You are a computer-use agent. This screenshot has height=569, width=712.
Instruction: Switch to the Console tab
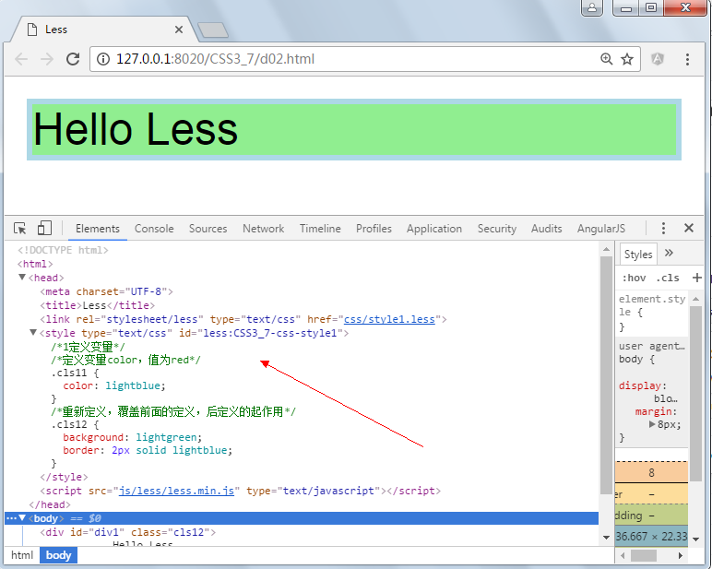point(154,229)
